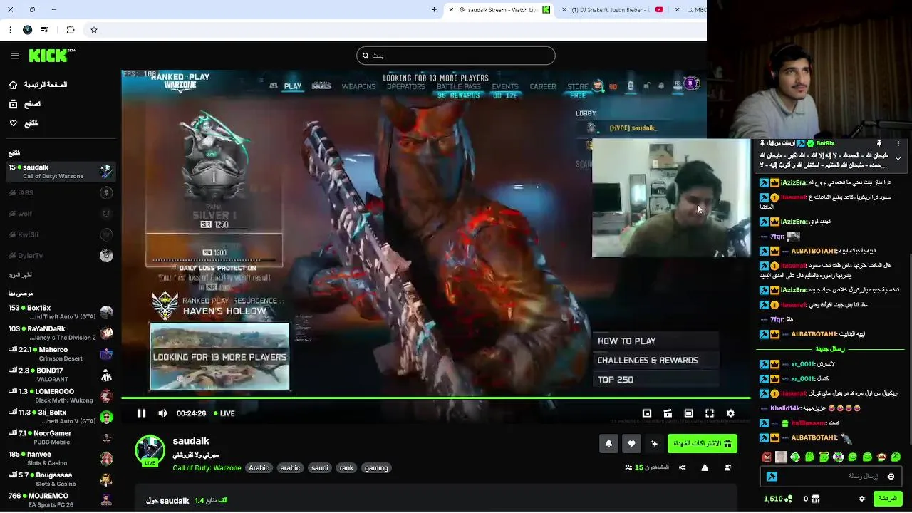Select the Arabic tag
The width and height of the screenshot is (912, 513).
(x=259, y=468)
